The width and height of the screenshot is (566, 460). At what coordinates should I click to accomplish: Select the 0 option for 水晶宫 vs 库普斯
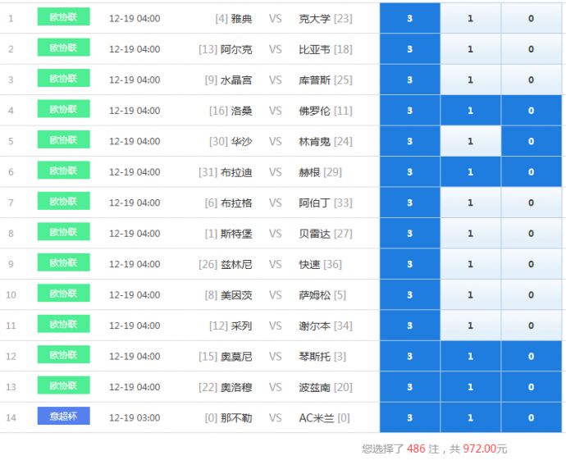pos(531,80)
